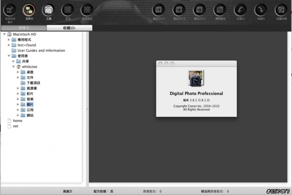Image resolution: width=292 pixels, height=195 pixels.
Task: Click 图像数目 status bar entry
Action: tap(152, 191)
